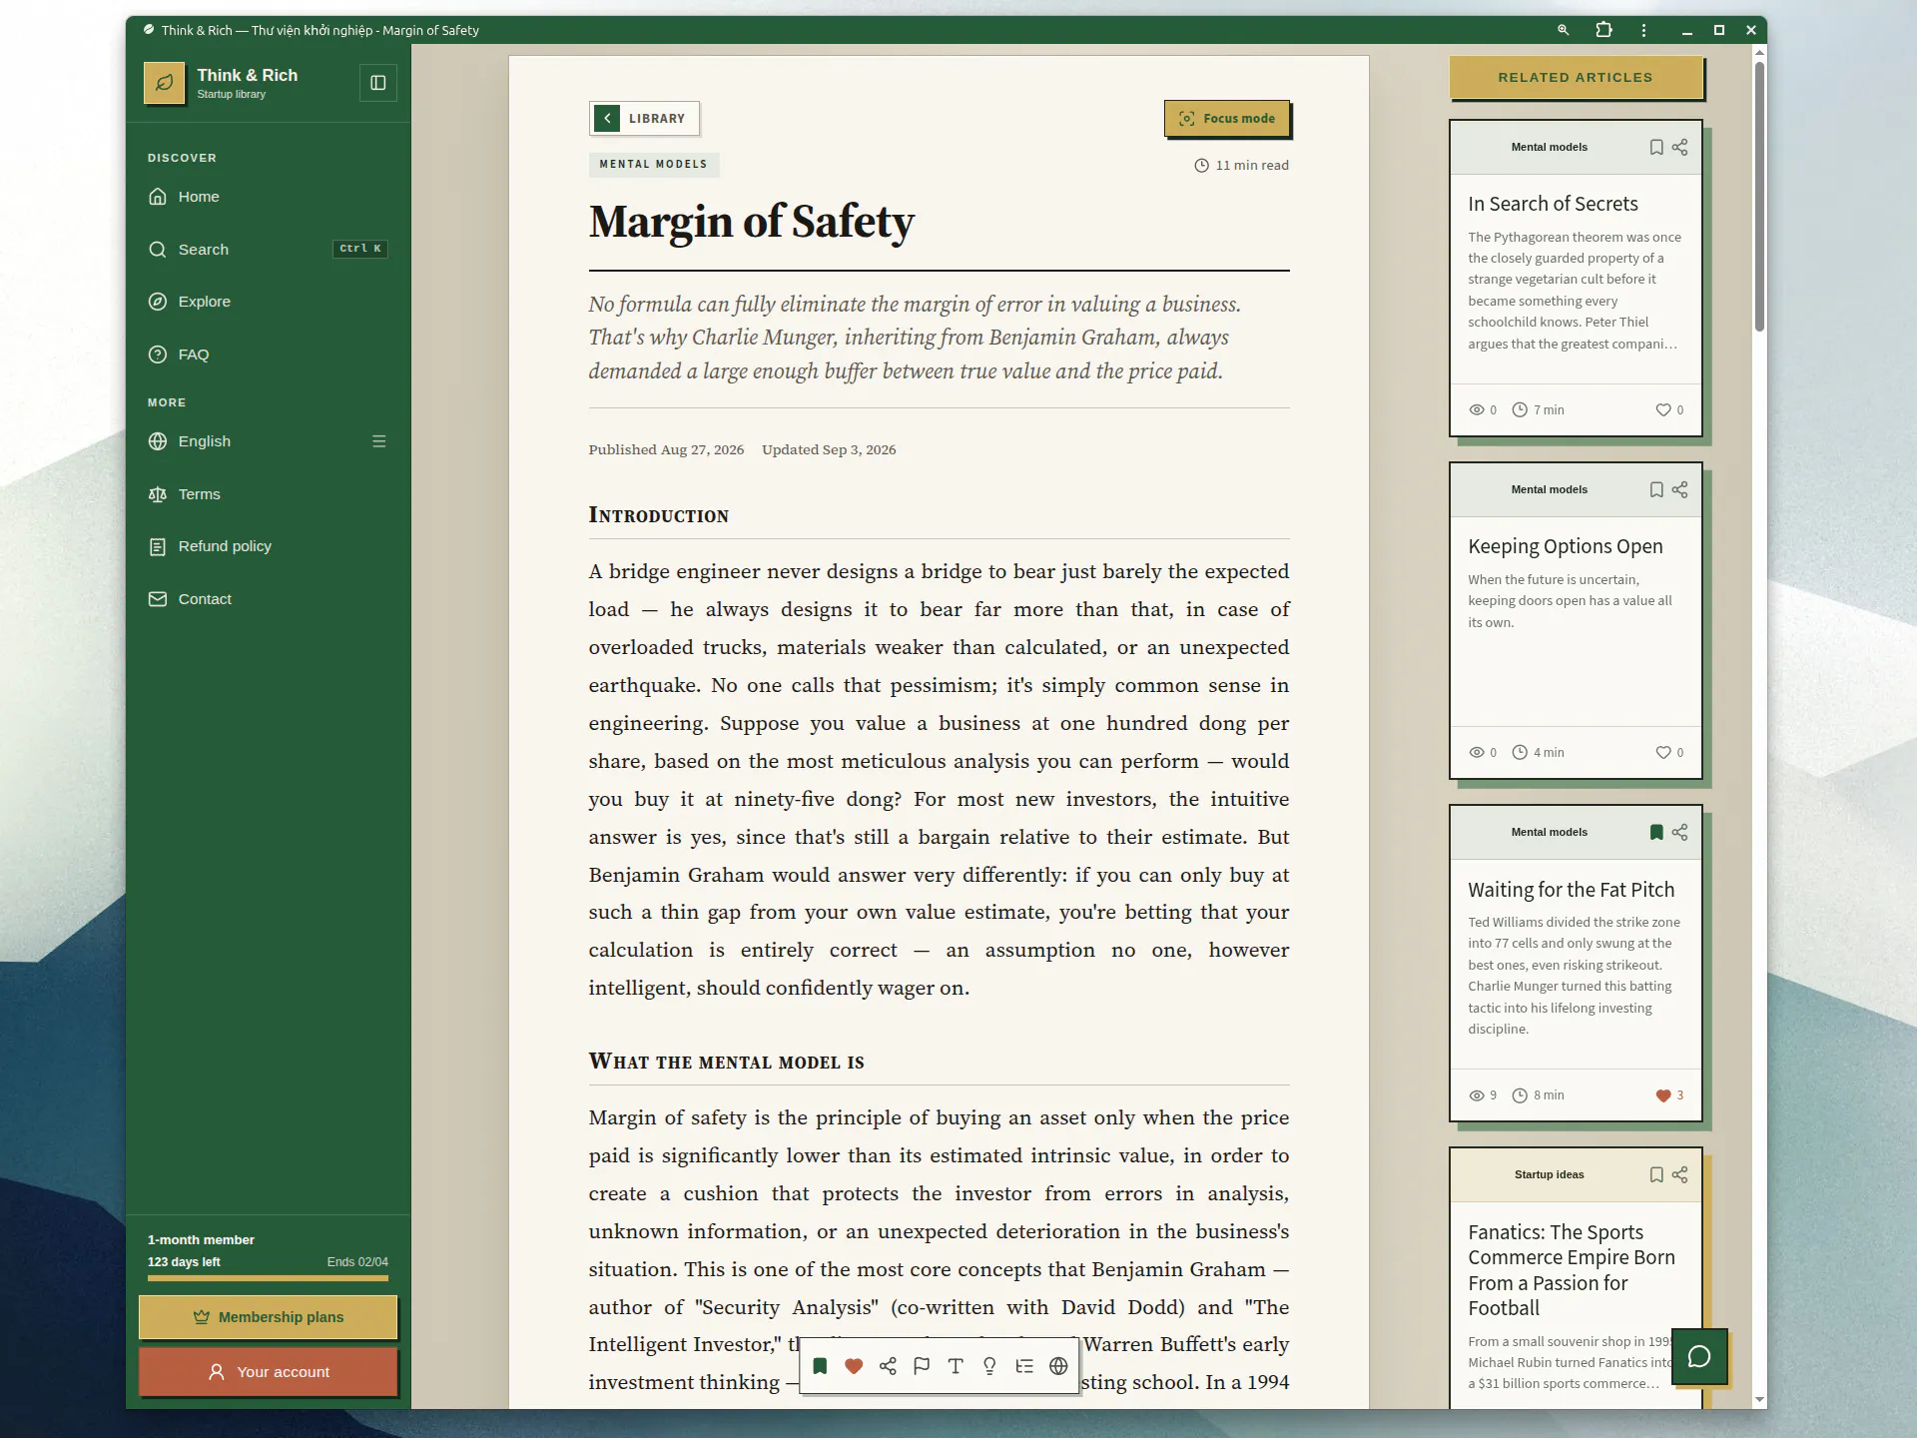Unlike the article via floating toolbar heart

point(854,1366)
